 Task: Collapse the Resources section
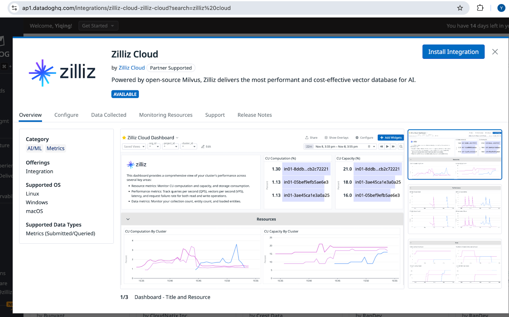coord(128,219)
